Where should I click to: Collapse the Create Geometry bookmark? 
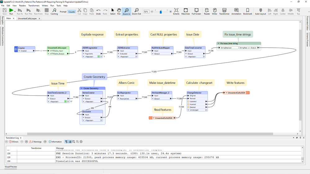tap(82, 89)
